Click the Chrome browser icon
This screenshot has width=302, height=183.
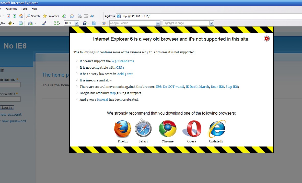pos(168,129)
